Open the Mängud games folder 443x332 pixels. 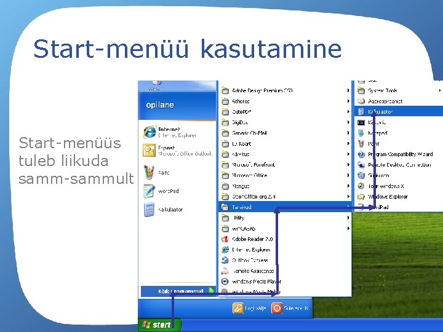click(285, 186)
